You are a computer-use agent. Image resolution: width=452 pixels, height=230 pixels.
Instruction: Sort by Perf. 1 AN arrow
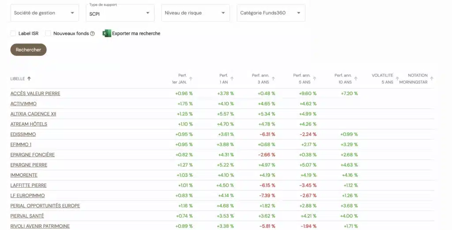(232, 79)
